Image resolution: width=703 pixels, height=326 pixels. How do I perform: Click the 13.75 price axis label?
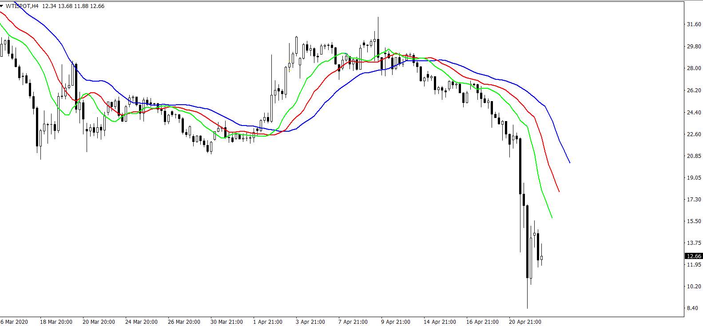tap(694, 243)
